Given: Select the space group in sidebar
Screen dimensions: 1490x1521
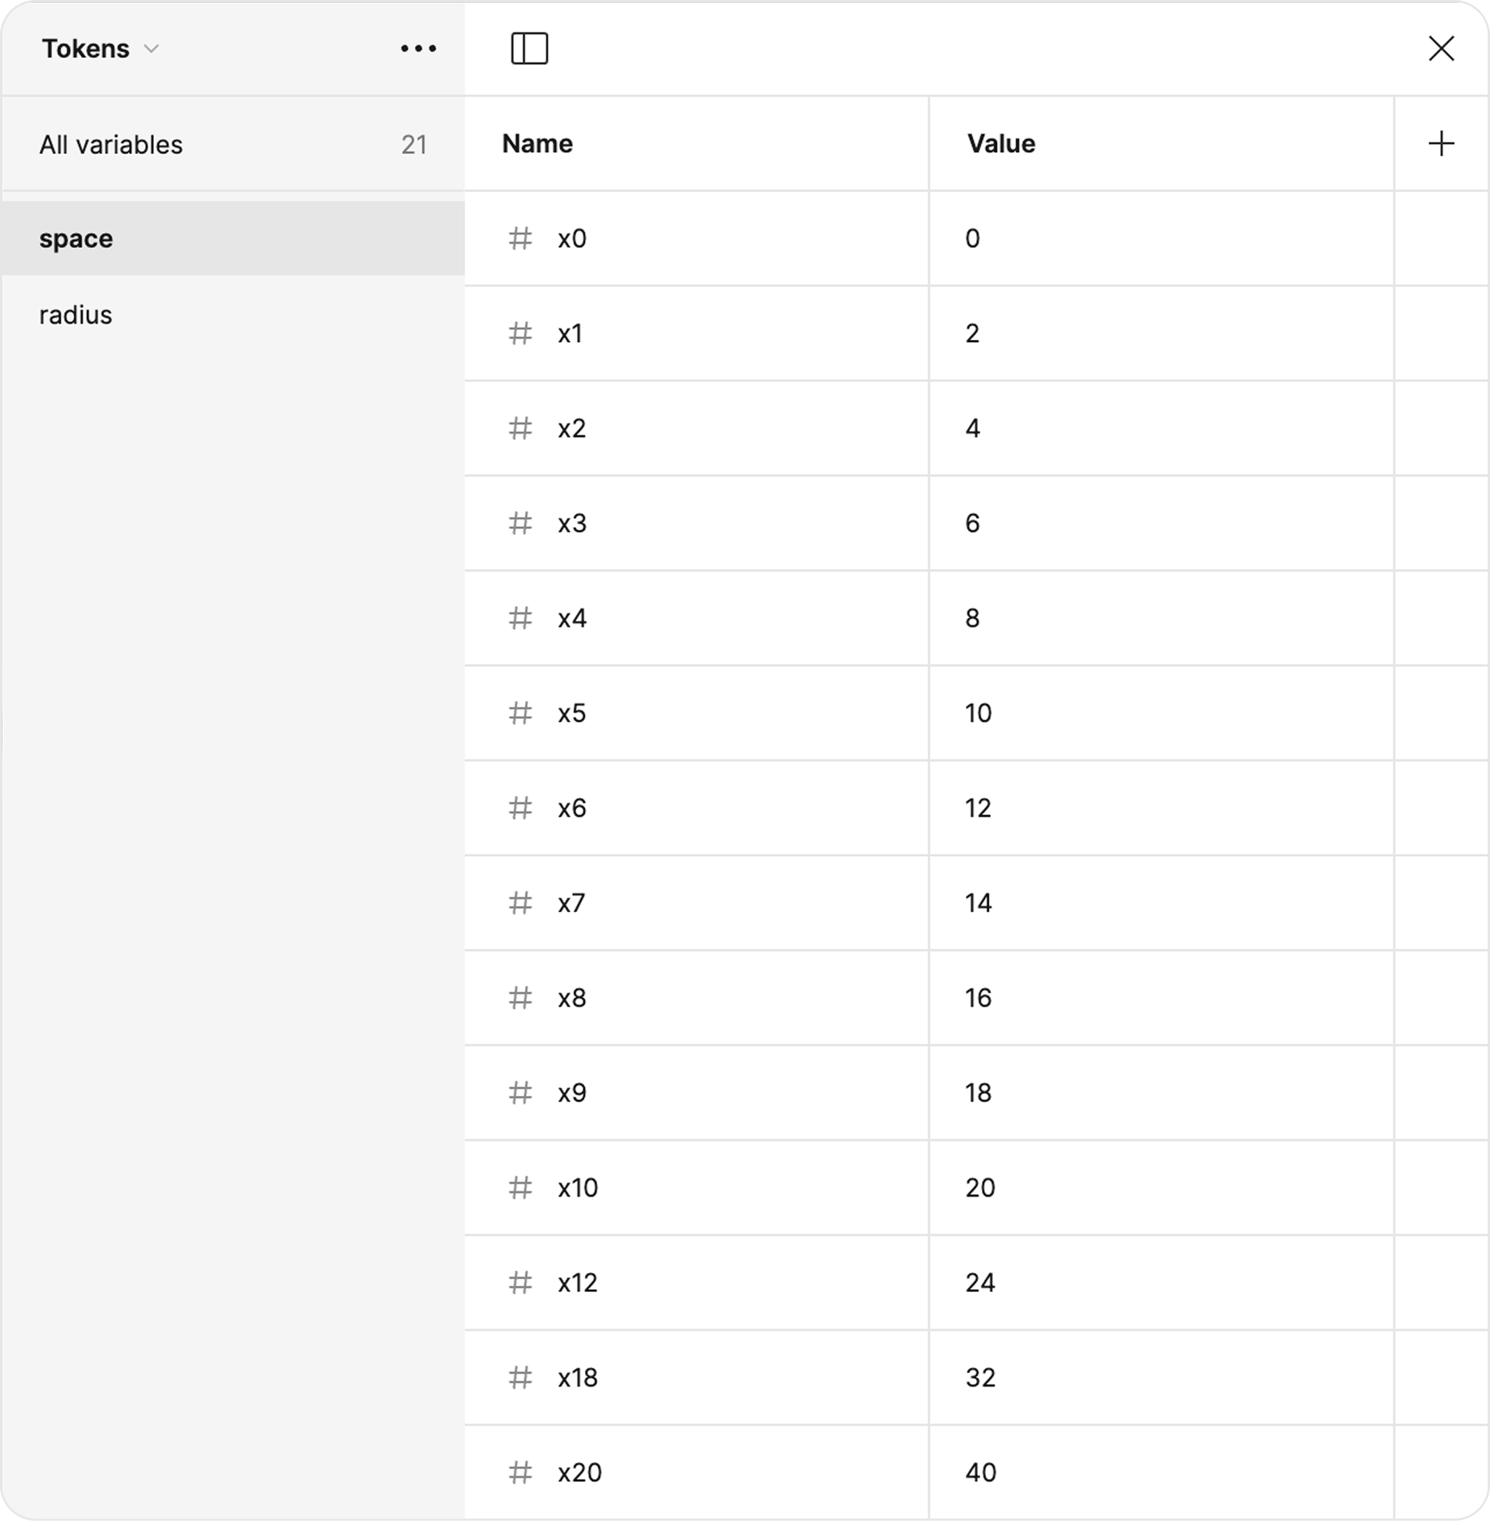Looking at the screenshot, I should pyautogui.click(x=233, y=238).
